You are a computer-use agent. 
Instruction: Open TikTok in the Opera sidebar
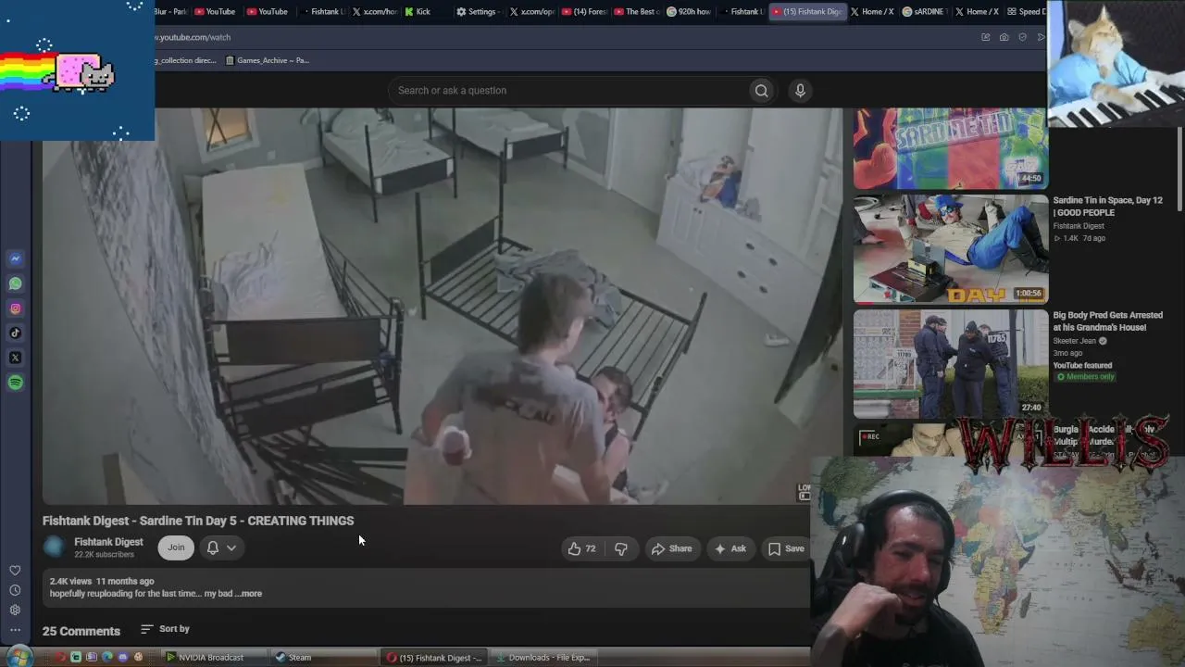(x=15, y=333)
